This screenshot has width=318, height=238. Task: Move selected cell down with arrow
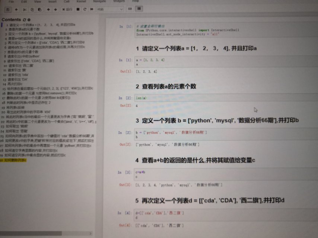[55, 10]
